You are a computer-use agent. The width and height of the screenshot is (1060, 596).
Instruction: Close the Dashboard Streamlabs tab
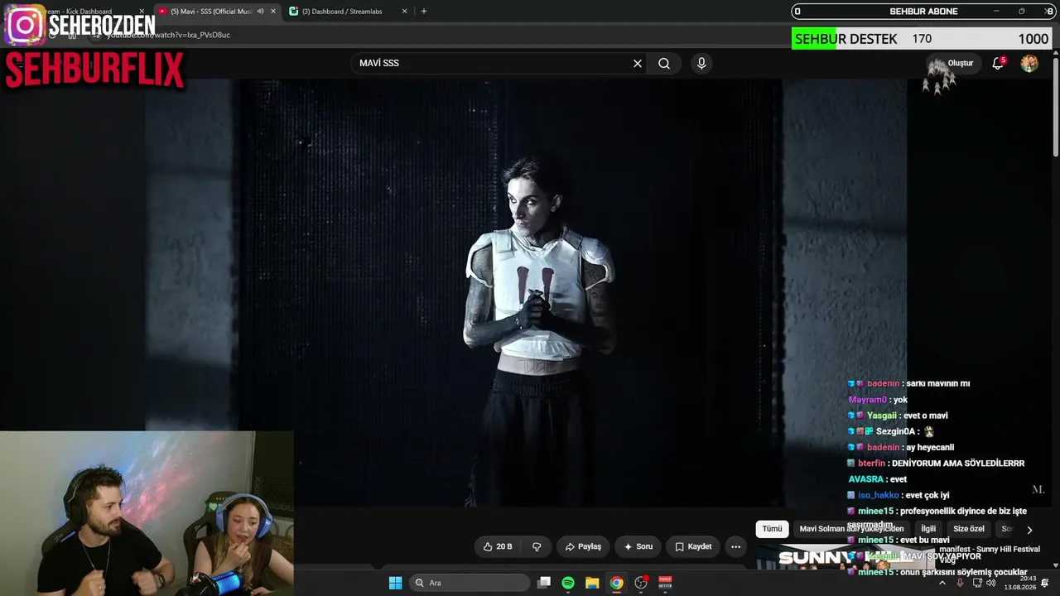coord(404,12)
